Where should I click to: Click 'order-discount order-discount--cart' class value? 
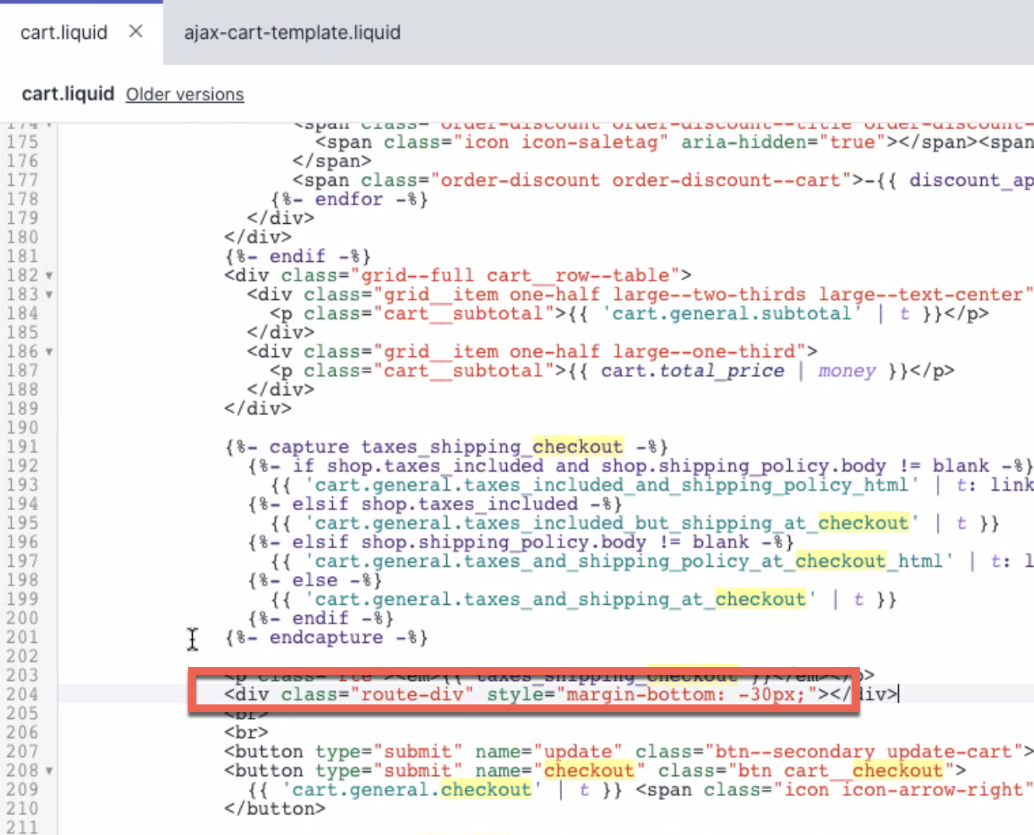pos(641,180)
